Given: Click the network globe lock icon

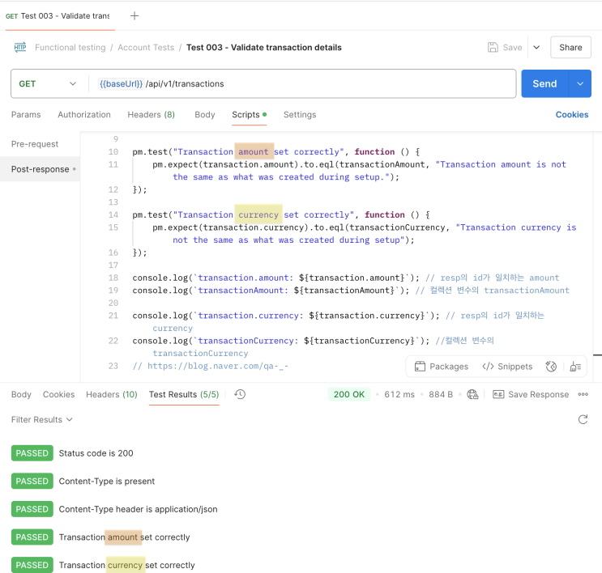Looking at the screenshot, I should pos(472,394).
